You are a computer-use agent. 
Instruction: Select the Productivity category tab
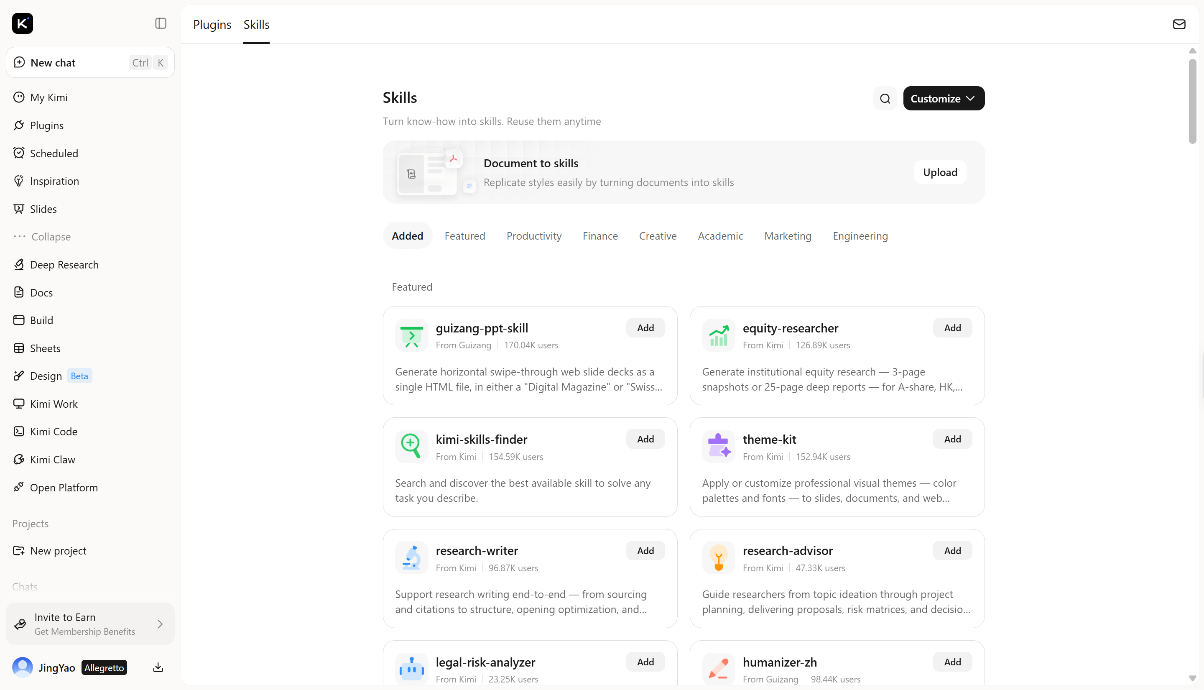coord(534,236)
